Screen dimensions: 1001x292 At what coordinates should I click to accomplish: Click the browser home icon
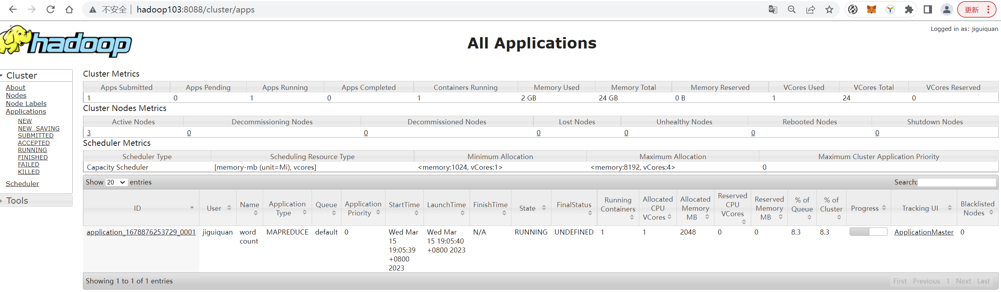click(x=69, y=9)
